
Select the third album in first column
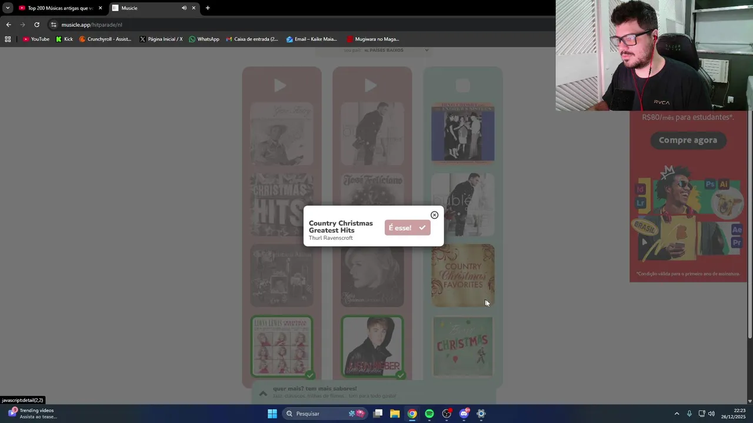pyautogui.click(x=282, y=276)
